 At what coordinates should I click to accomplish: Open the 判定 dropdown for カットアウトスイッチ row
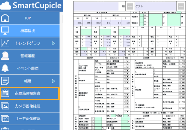(x=126, y=89)
